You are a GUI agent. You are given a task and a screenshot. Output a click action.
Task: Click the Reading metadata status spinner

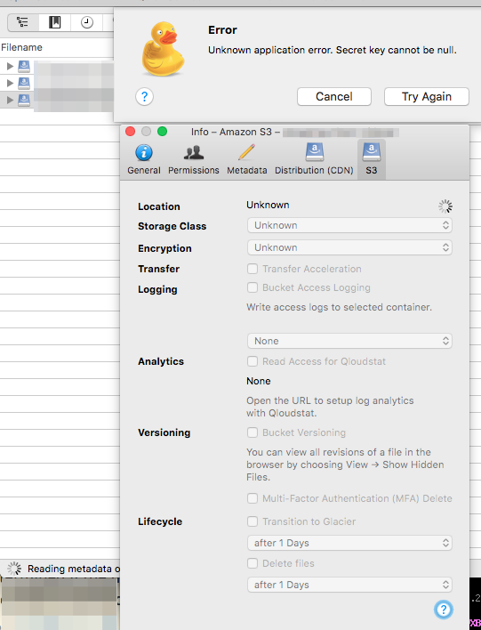click(14, 569)
